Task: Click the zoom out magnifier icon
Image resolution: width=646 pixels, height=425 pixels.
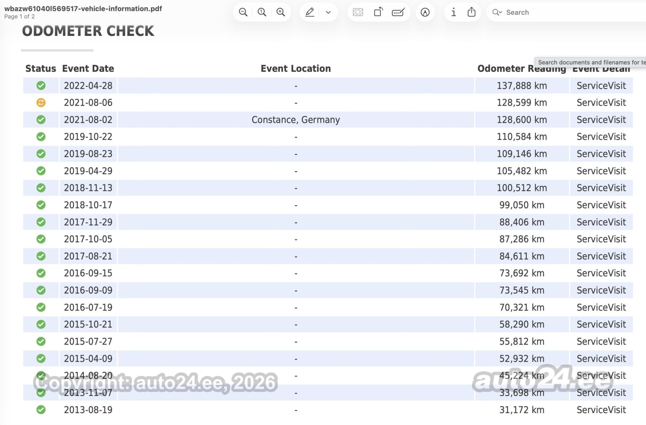Action: [x=243, y=12]
